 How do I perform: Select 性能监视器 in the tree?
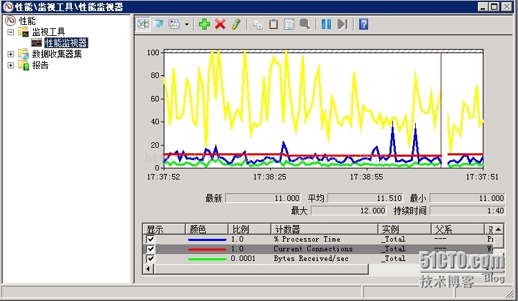[66, 43]
